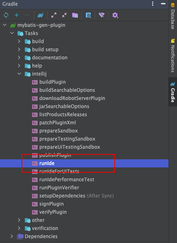This screenshot has height=243, width=177.
Task: Click the task icon beside verifyPlugin
Action: [x=35, y=212]
